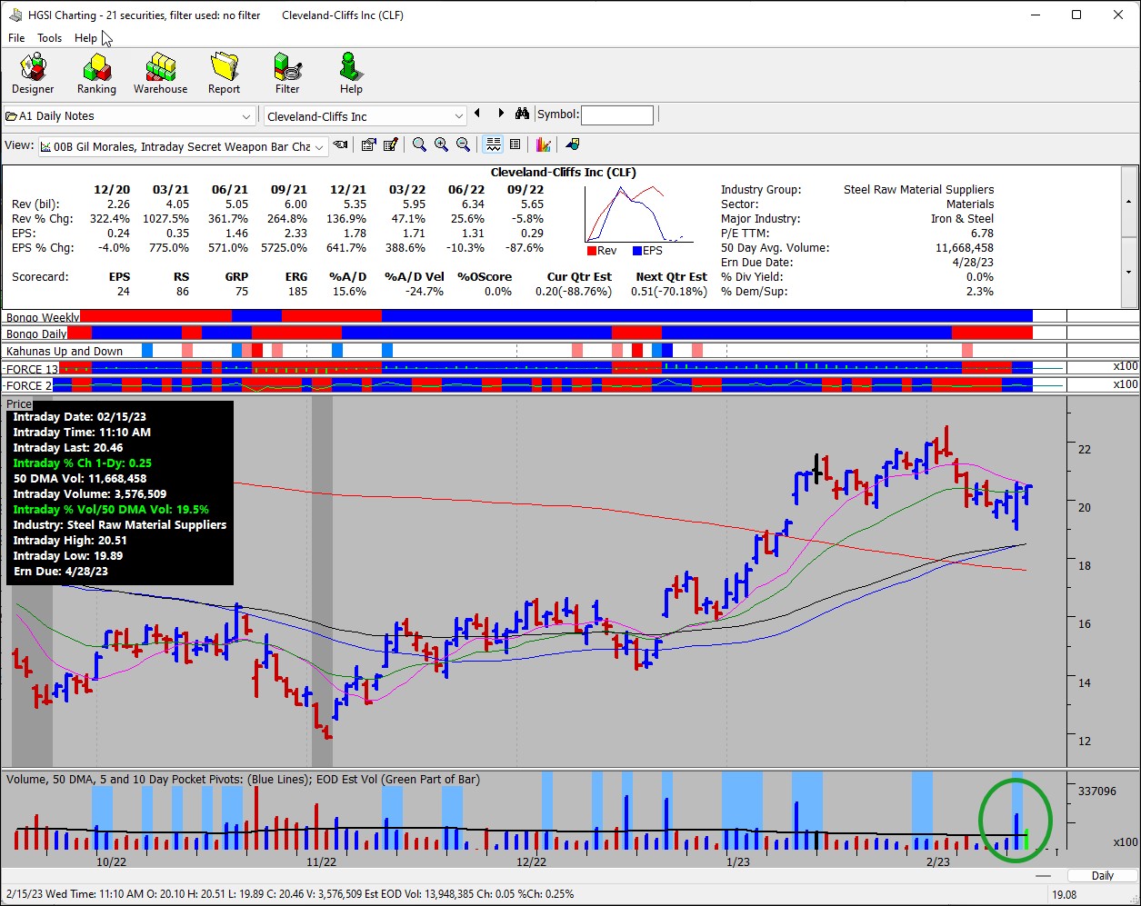Toggle the chart display mode icon
1141x906 pixels.
[x=493, y=145]
